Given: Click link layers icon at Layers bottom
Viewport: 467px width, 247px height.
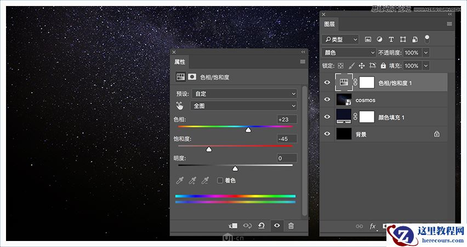Looking at the screenshot, I should point(360,226).
